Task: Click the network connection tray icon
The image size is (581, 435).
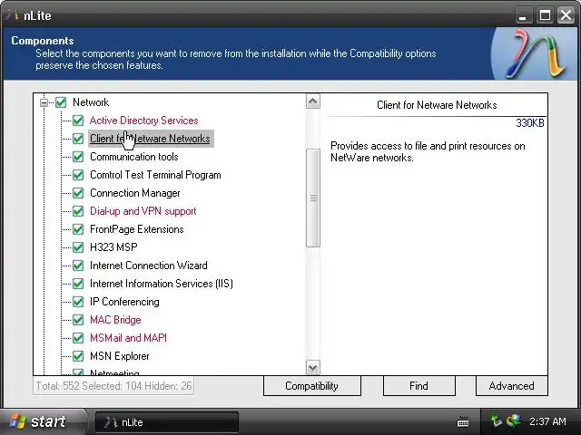Action: [514, 420]
